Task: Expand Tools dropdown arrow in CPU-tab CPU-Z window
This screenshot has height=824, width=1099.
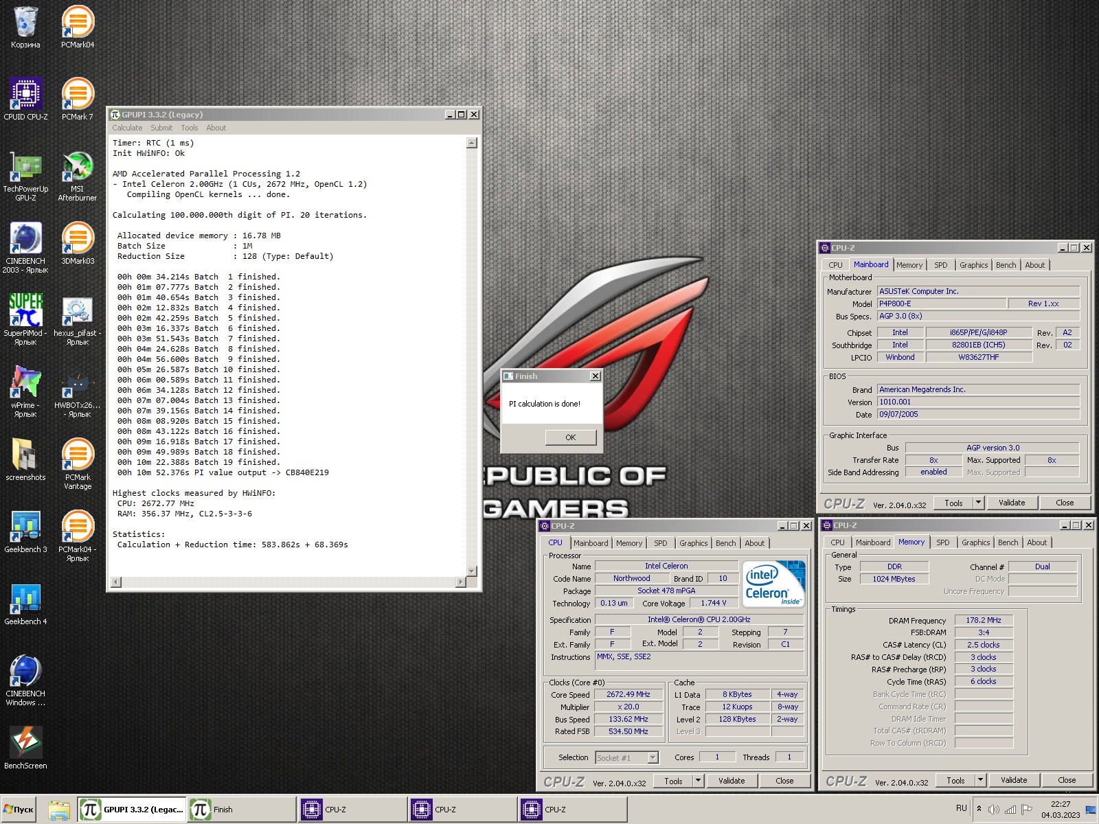Action: (699, 781)
